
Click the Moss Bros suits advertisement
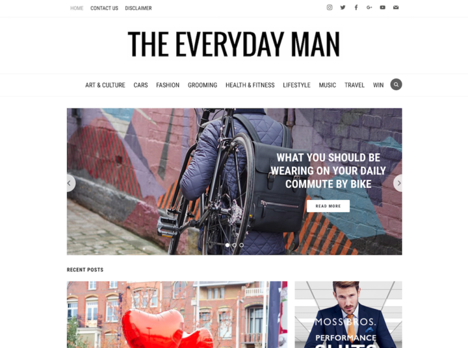point(348,314)
